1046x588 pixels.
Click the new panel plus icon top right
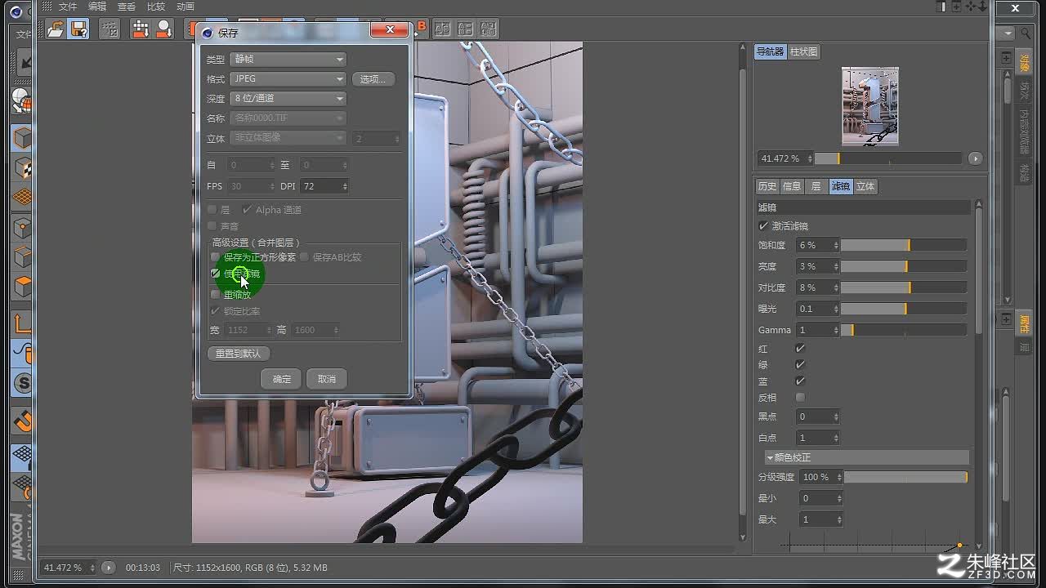956,7
